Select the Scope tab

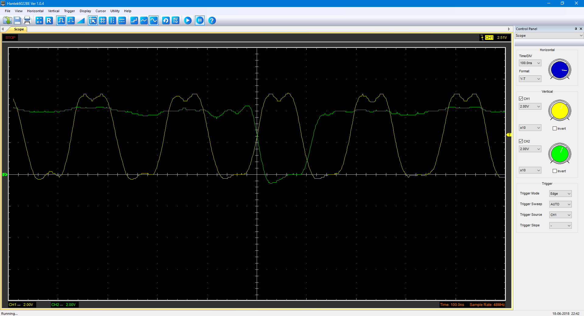pyautogui.click(x=19, y=29)
